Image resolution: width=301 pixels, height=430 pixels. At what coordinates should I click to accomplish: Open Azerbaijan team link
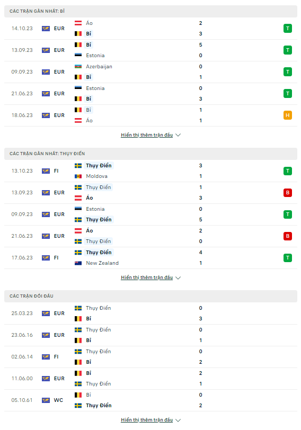pos(99,67)
